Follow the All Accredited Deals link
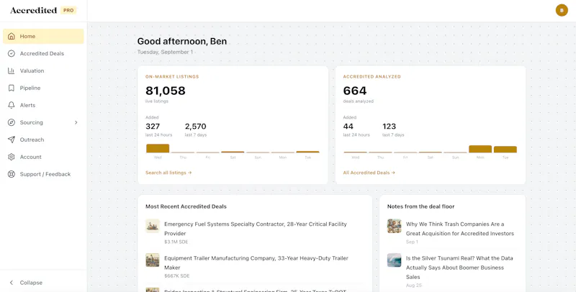 pyautogui.click(x=369, y=173)
